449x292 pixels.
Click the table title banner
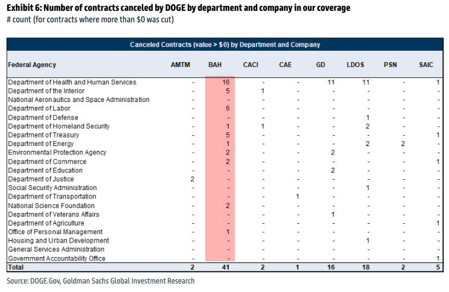click(x=224, y=45)
